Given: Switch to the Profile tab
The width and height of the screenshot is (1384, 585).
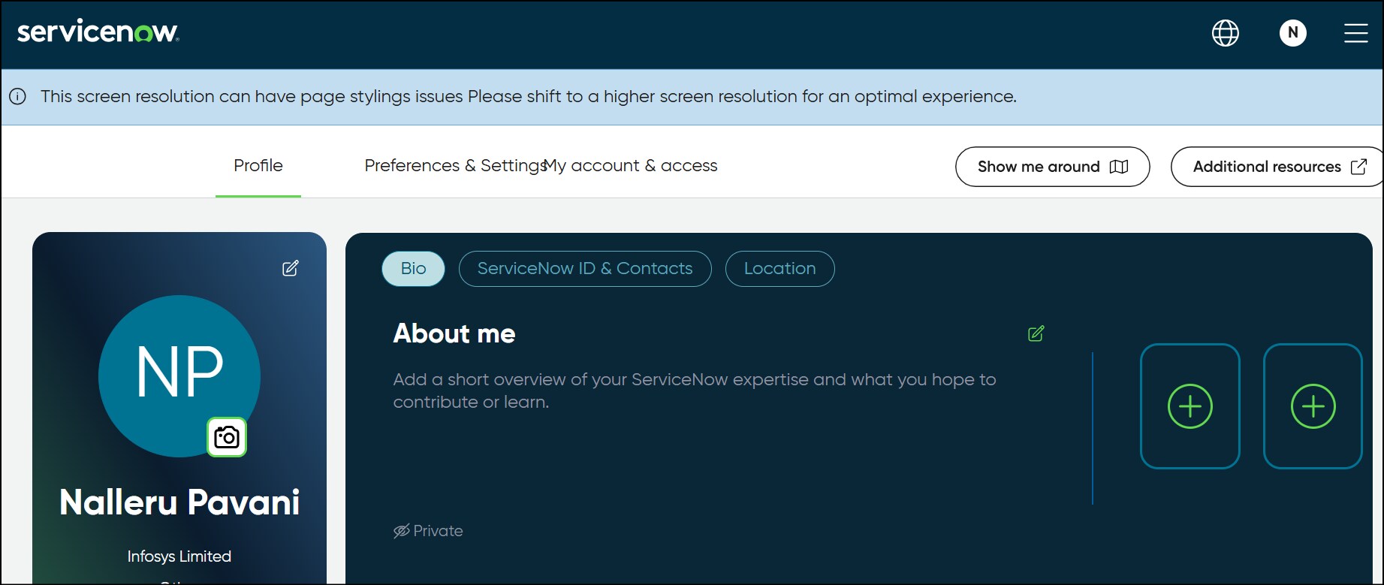Looking at the screenshot, I should point(258,165).
